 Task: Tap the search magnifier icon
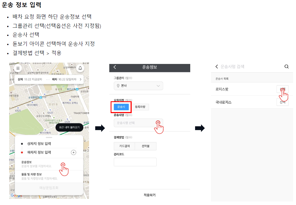[x=286, y=67]
